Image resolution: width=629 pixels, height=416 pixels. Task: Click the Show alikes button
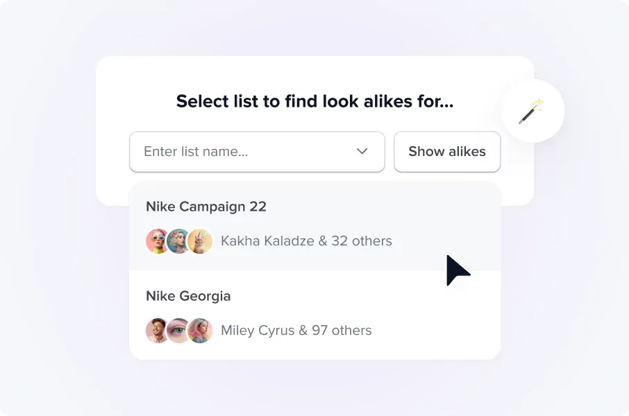pos(447,151)
